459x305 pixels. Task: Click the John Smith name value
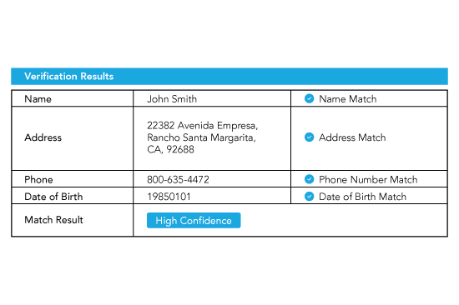(x=172, y=99)
